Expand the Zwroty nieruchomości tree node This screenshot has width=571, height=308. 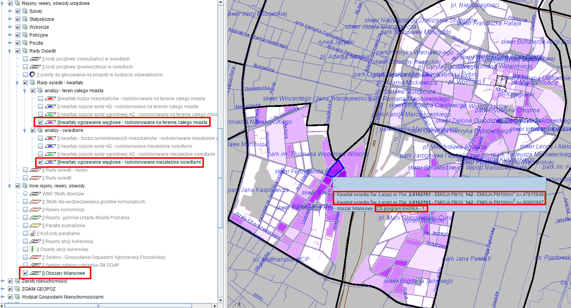(x=3, y=281)
